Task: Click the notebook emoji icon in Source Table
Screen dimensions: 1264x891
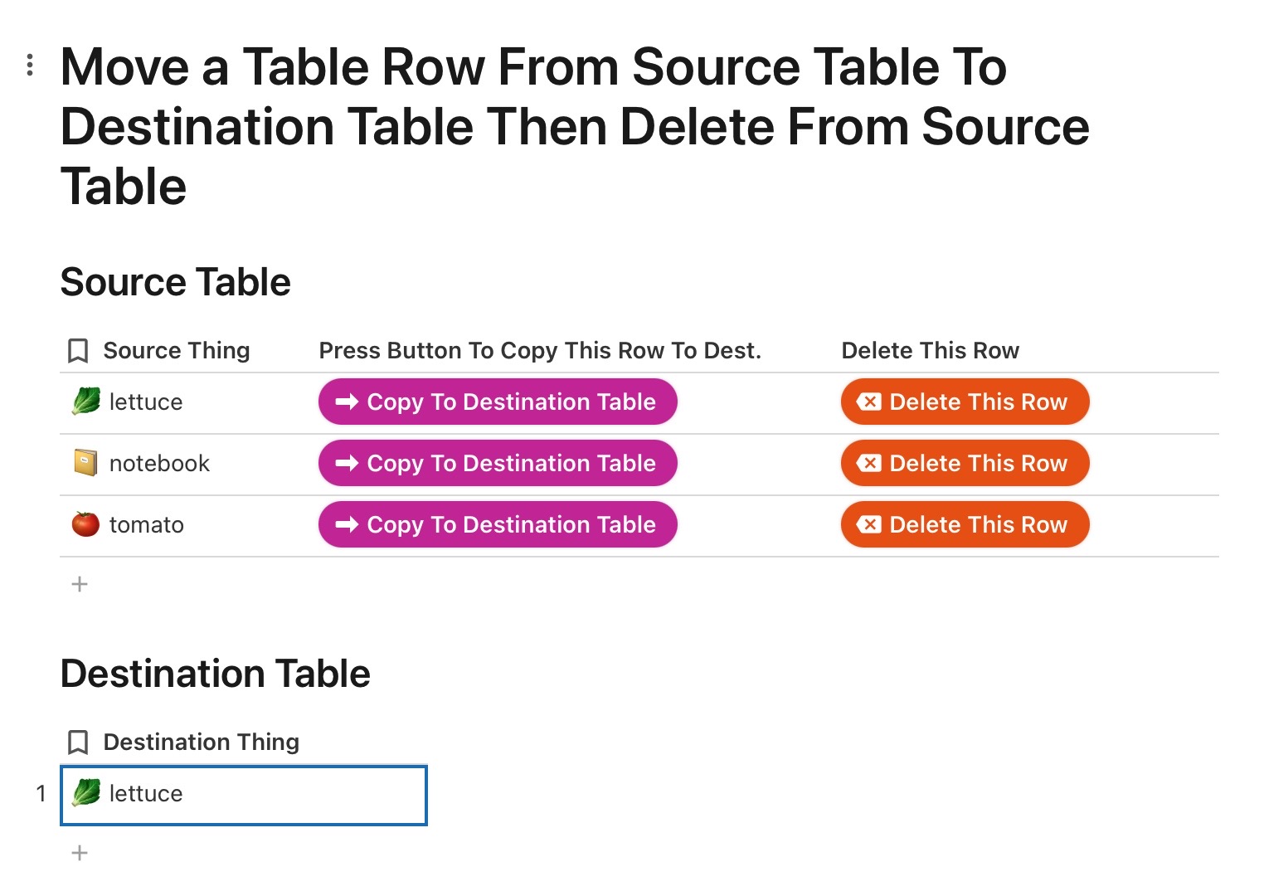Action: pos(85,463)
